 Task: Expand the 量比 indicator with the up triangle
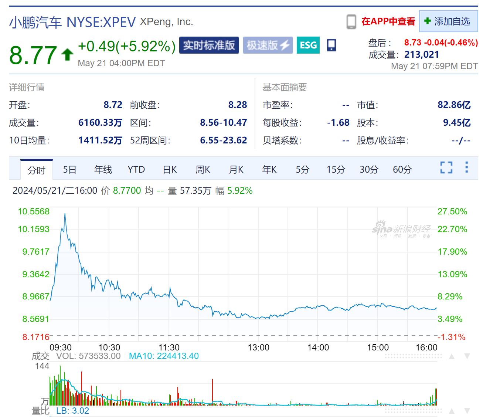click(x=451, y=410)
